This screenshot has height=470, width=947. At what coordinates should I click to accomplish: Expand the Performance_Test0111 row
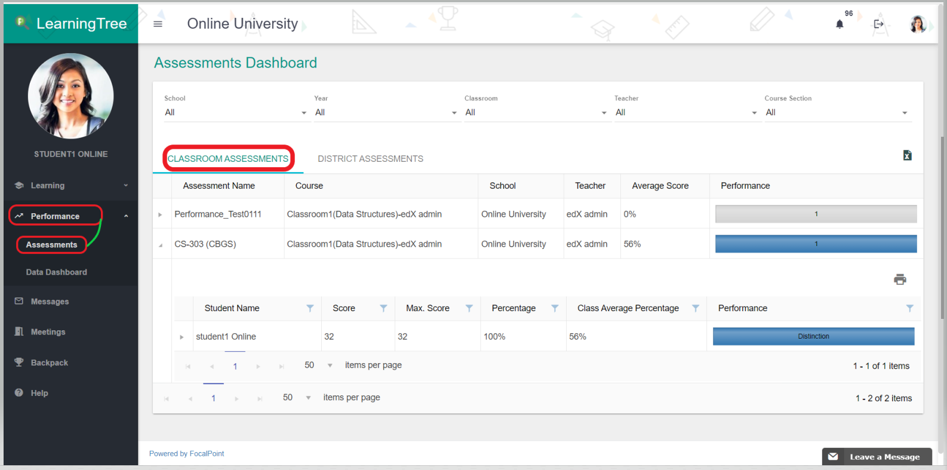160,214
